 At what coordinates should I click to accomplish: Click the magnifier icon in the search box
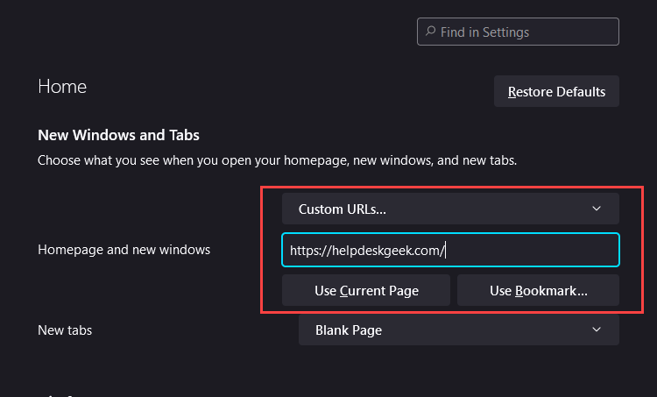tap(430, 32)
